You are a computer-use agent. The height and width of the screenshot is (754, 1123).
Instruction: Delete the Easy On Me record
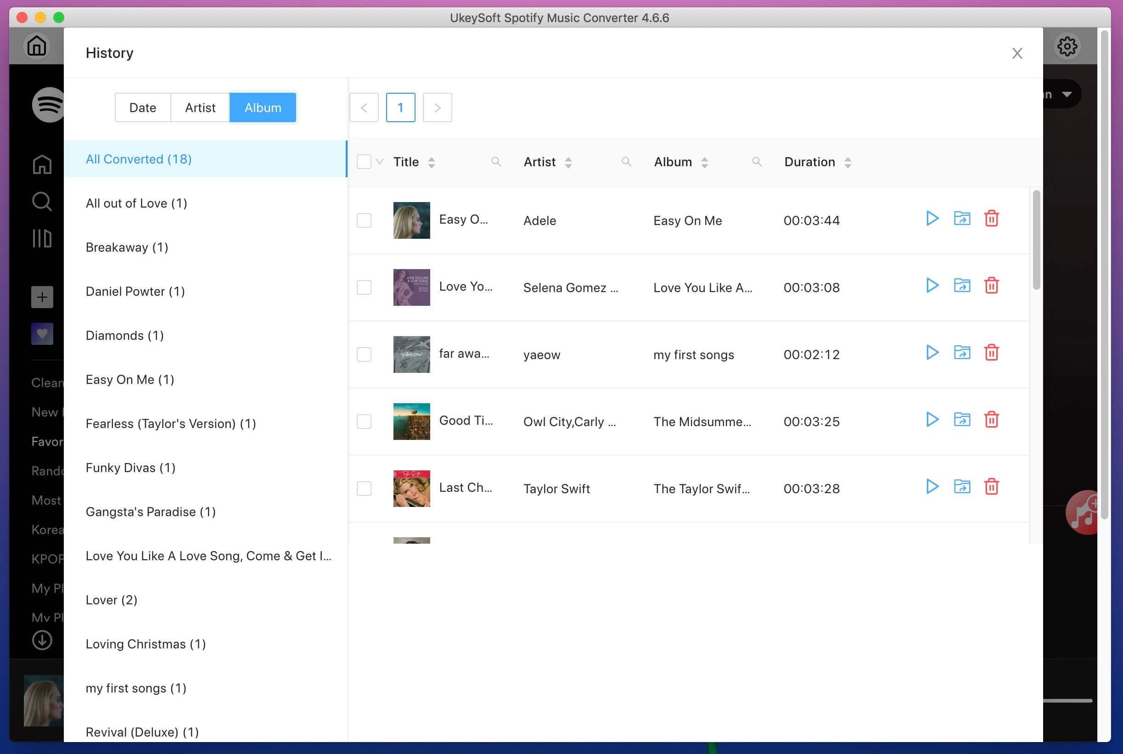[991, 218]
